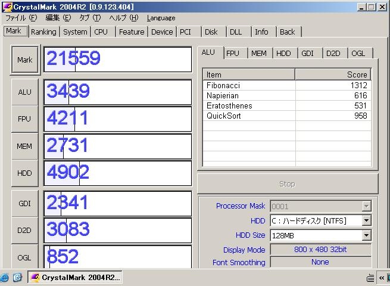Run all benchmarks with Mark button
The image size is (390, 286).
(25, 60)
